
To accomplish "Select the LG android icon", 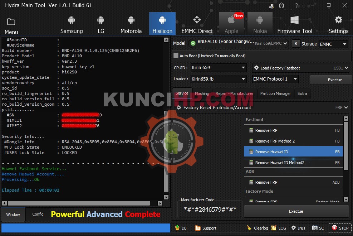I will tap(100, 20).
